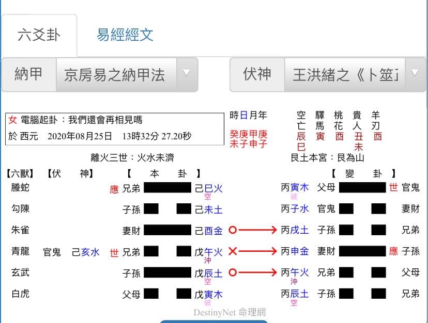The image size is (428, 323).
Task: Click the hidden spirit 己亥水
Action: click(x=85, y=252)
